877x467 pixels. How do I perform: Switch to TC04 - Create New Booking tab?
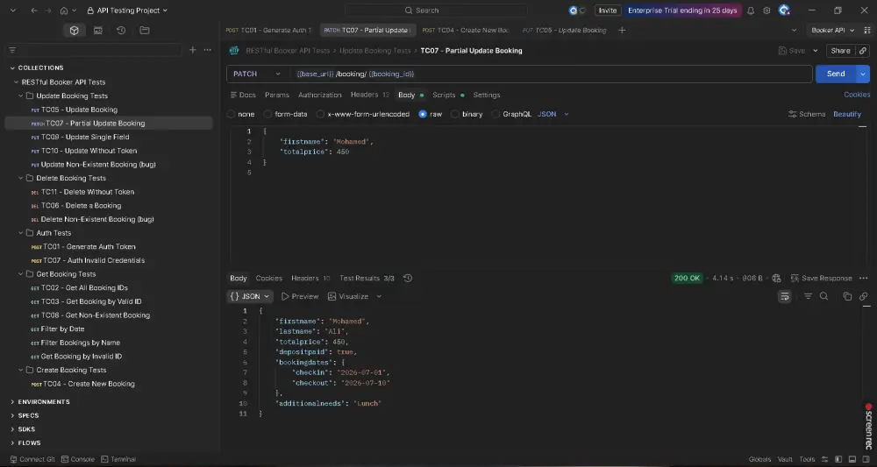[466, 30]
